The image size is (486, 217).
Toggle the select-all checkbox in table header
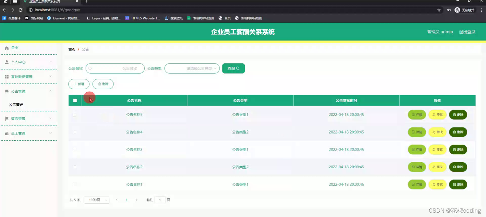click(x=74, y=100)
